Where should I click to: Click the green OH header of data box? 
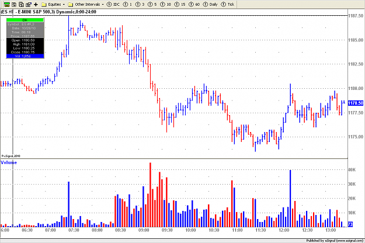click(x=25, y=20)
